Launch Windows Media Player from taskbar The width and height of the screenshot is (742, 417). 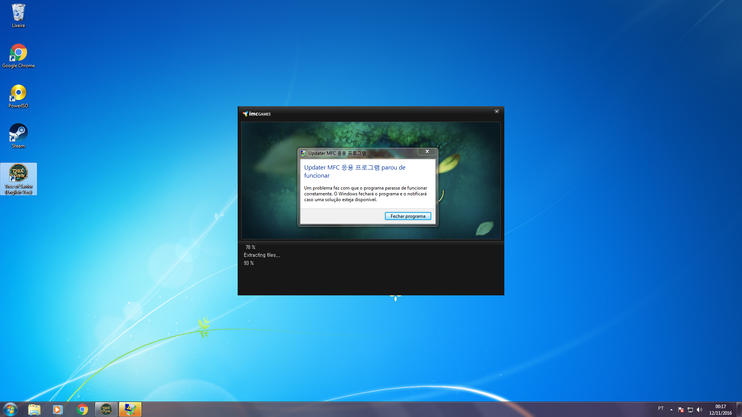click(58, 409)
